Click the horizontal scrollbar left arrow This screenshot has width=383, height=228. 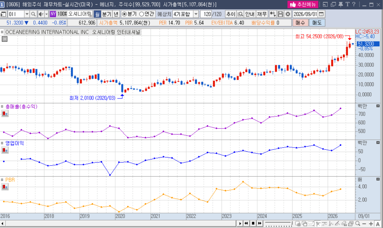(2, 223)
